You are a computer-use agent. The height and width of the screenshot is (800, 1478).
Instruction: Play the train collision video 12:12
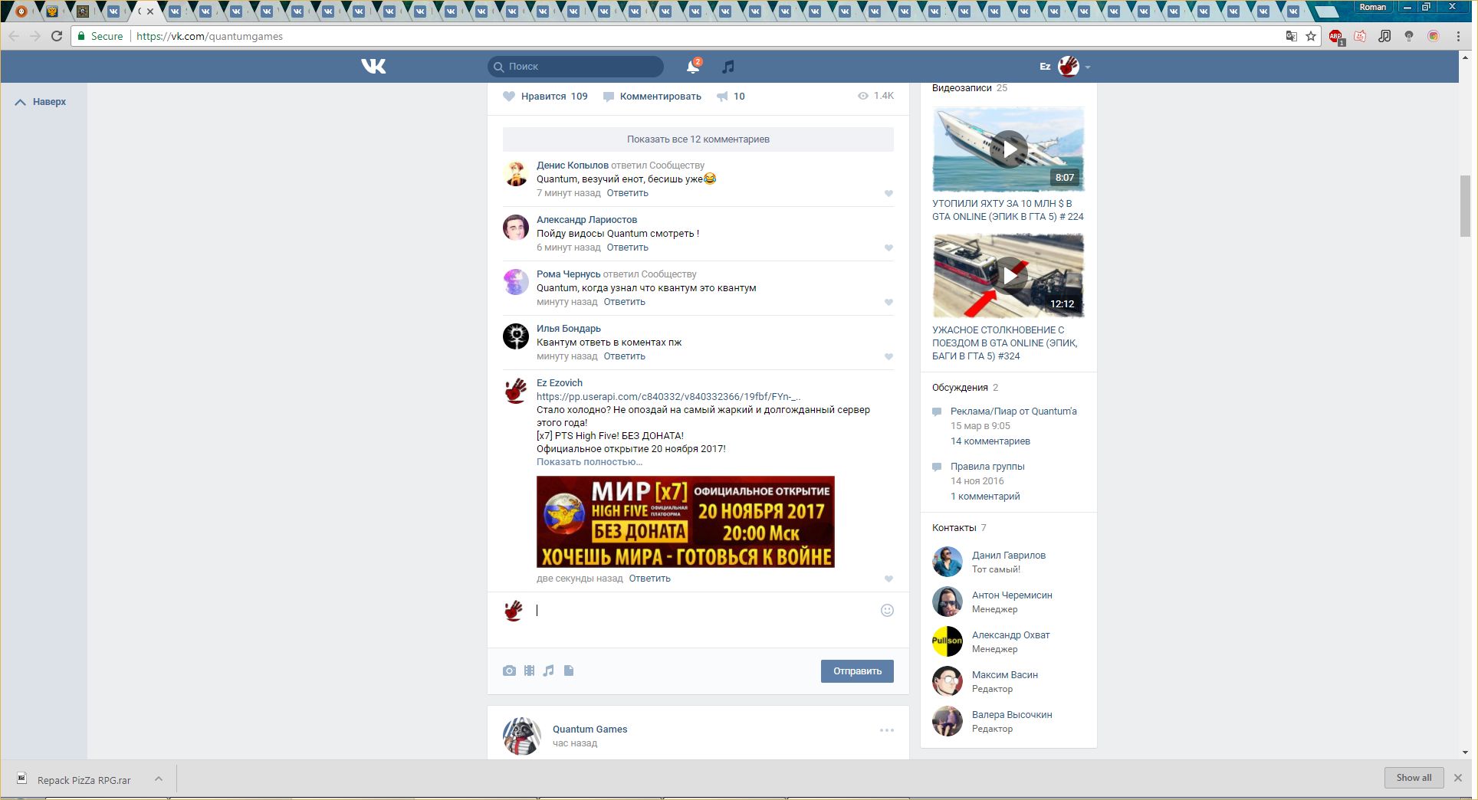pyautogui.click(x=1008, y=276)
